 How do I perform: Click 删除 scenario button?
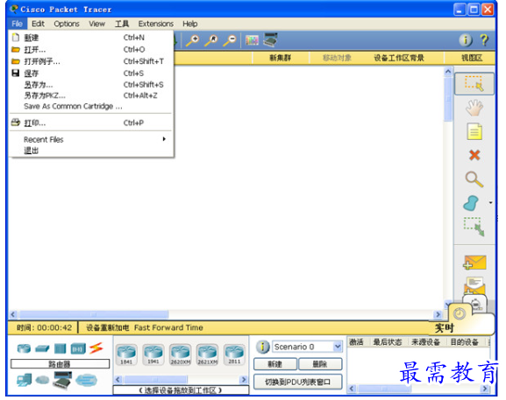320,364
